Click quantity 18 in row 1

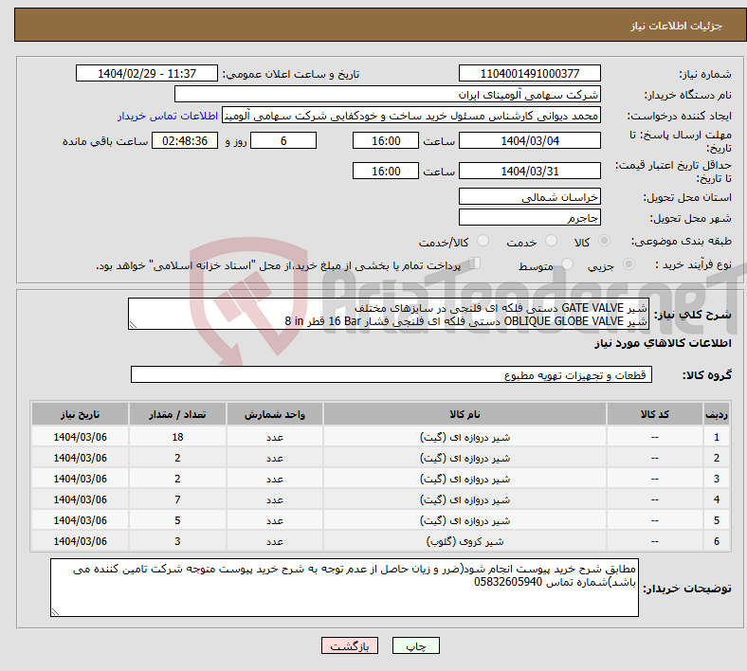click(x=177, y=437)
